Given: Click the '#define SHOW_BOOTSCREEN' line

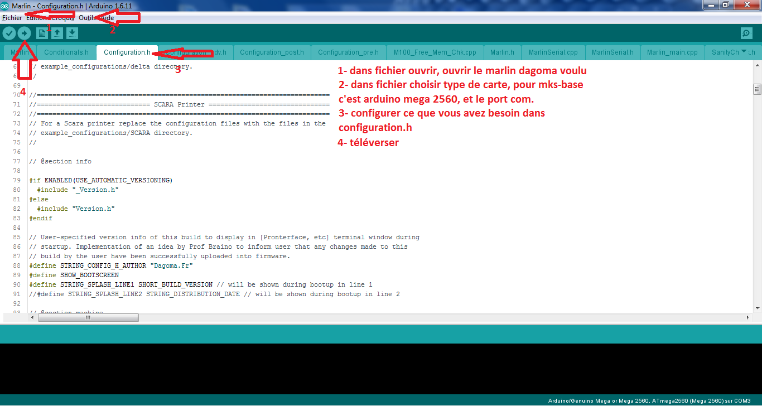Looking at the screenshot, I should tap(74, 275).
